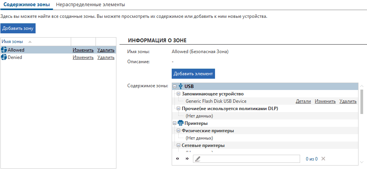The image size is (367, 171).
Task: Open Детали for Generic Flash Disk
Action: point(303,101)
